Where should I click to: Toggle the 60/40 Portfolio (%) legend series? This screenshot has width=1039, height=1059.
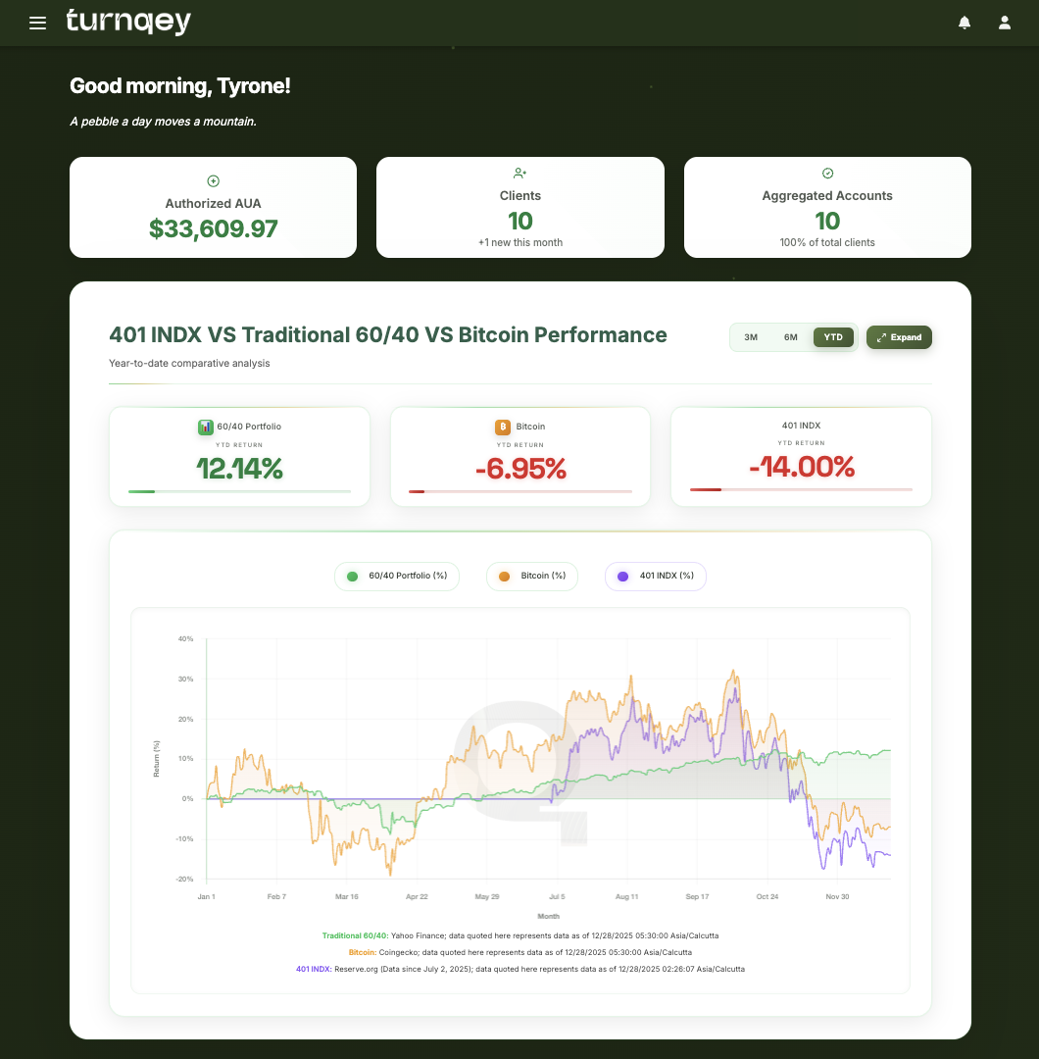pyautogui.click(x=396, y=576)
